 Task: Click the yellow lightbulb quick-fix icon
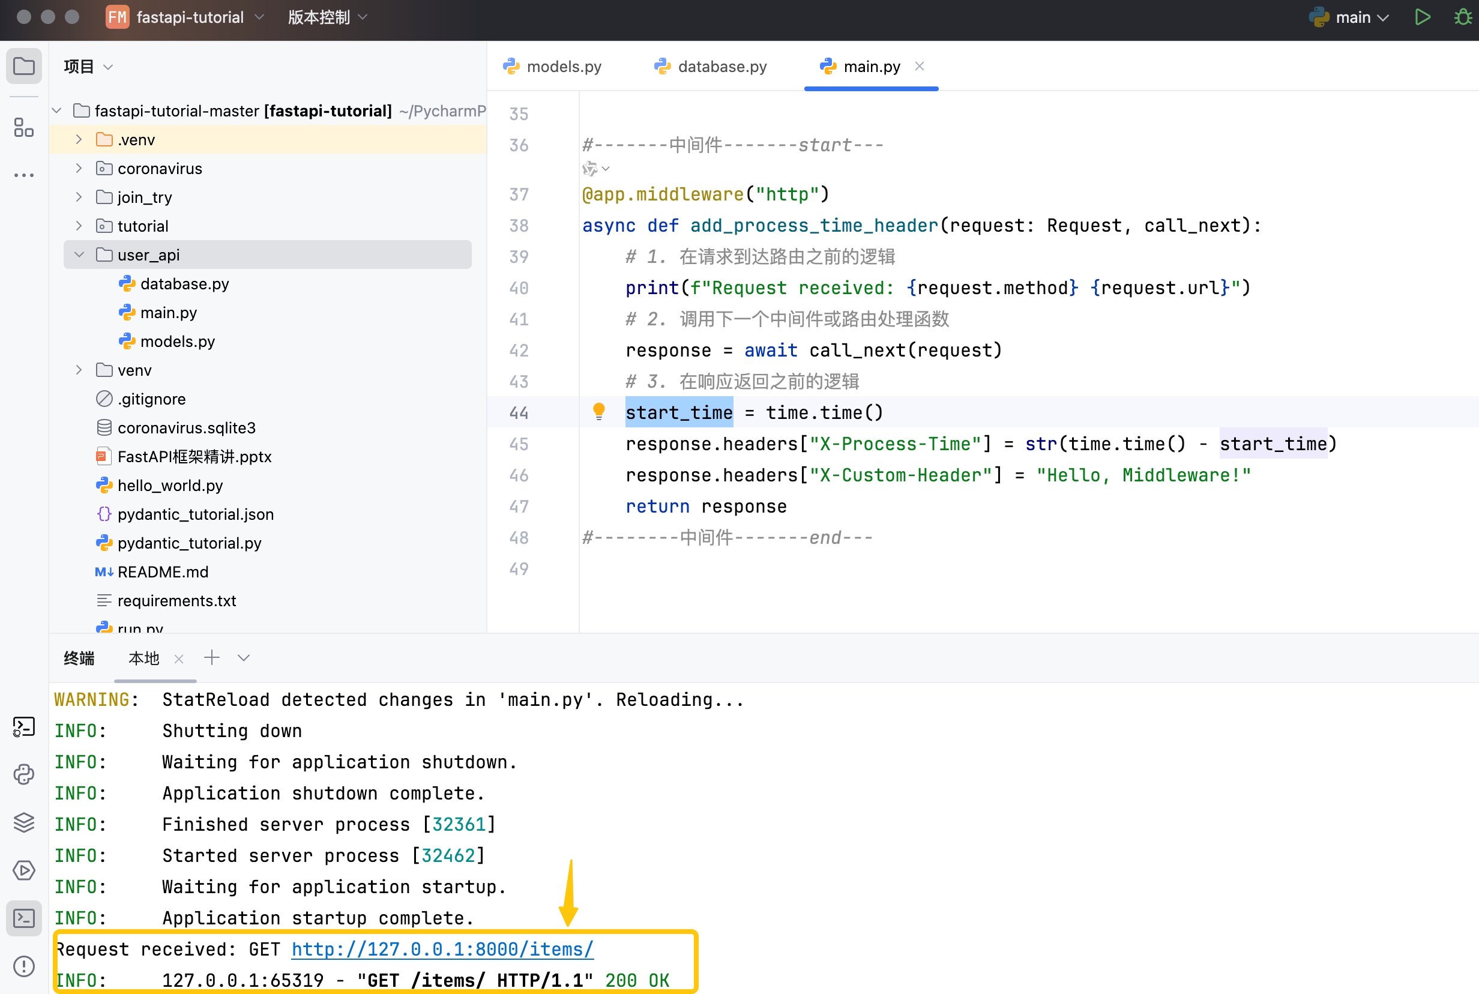pos(598,411)
